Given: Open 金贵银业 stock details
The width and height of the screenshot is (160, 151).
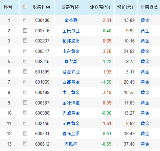Looking at the screenshot, I should coord(71,31).
